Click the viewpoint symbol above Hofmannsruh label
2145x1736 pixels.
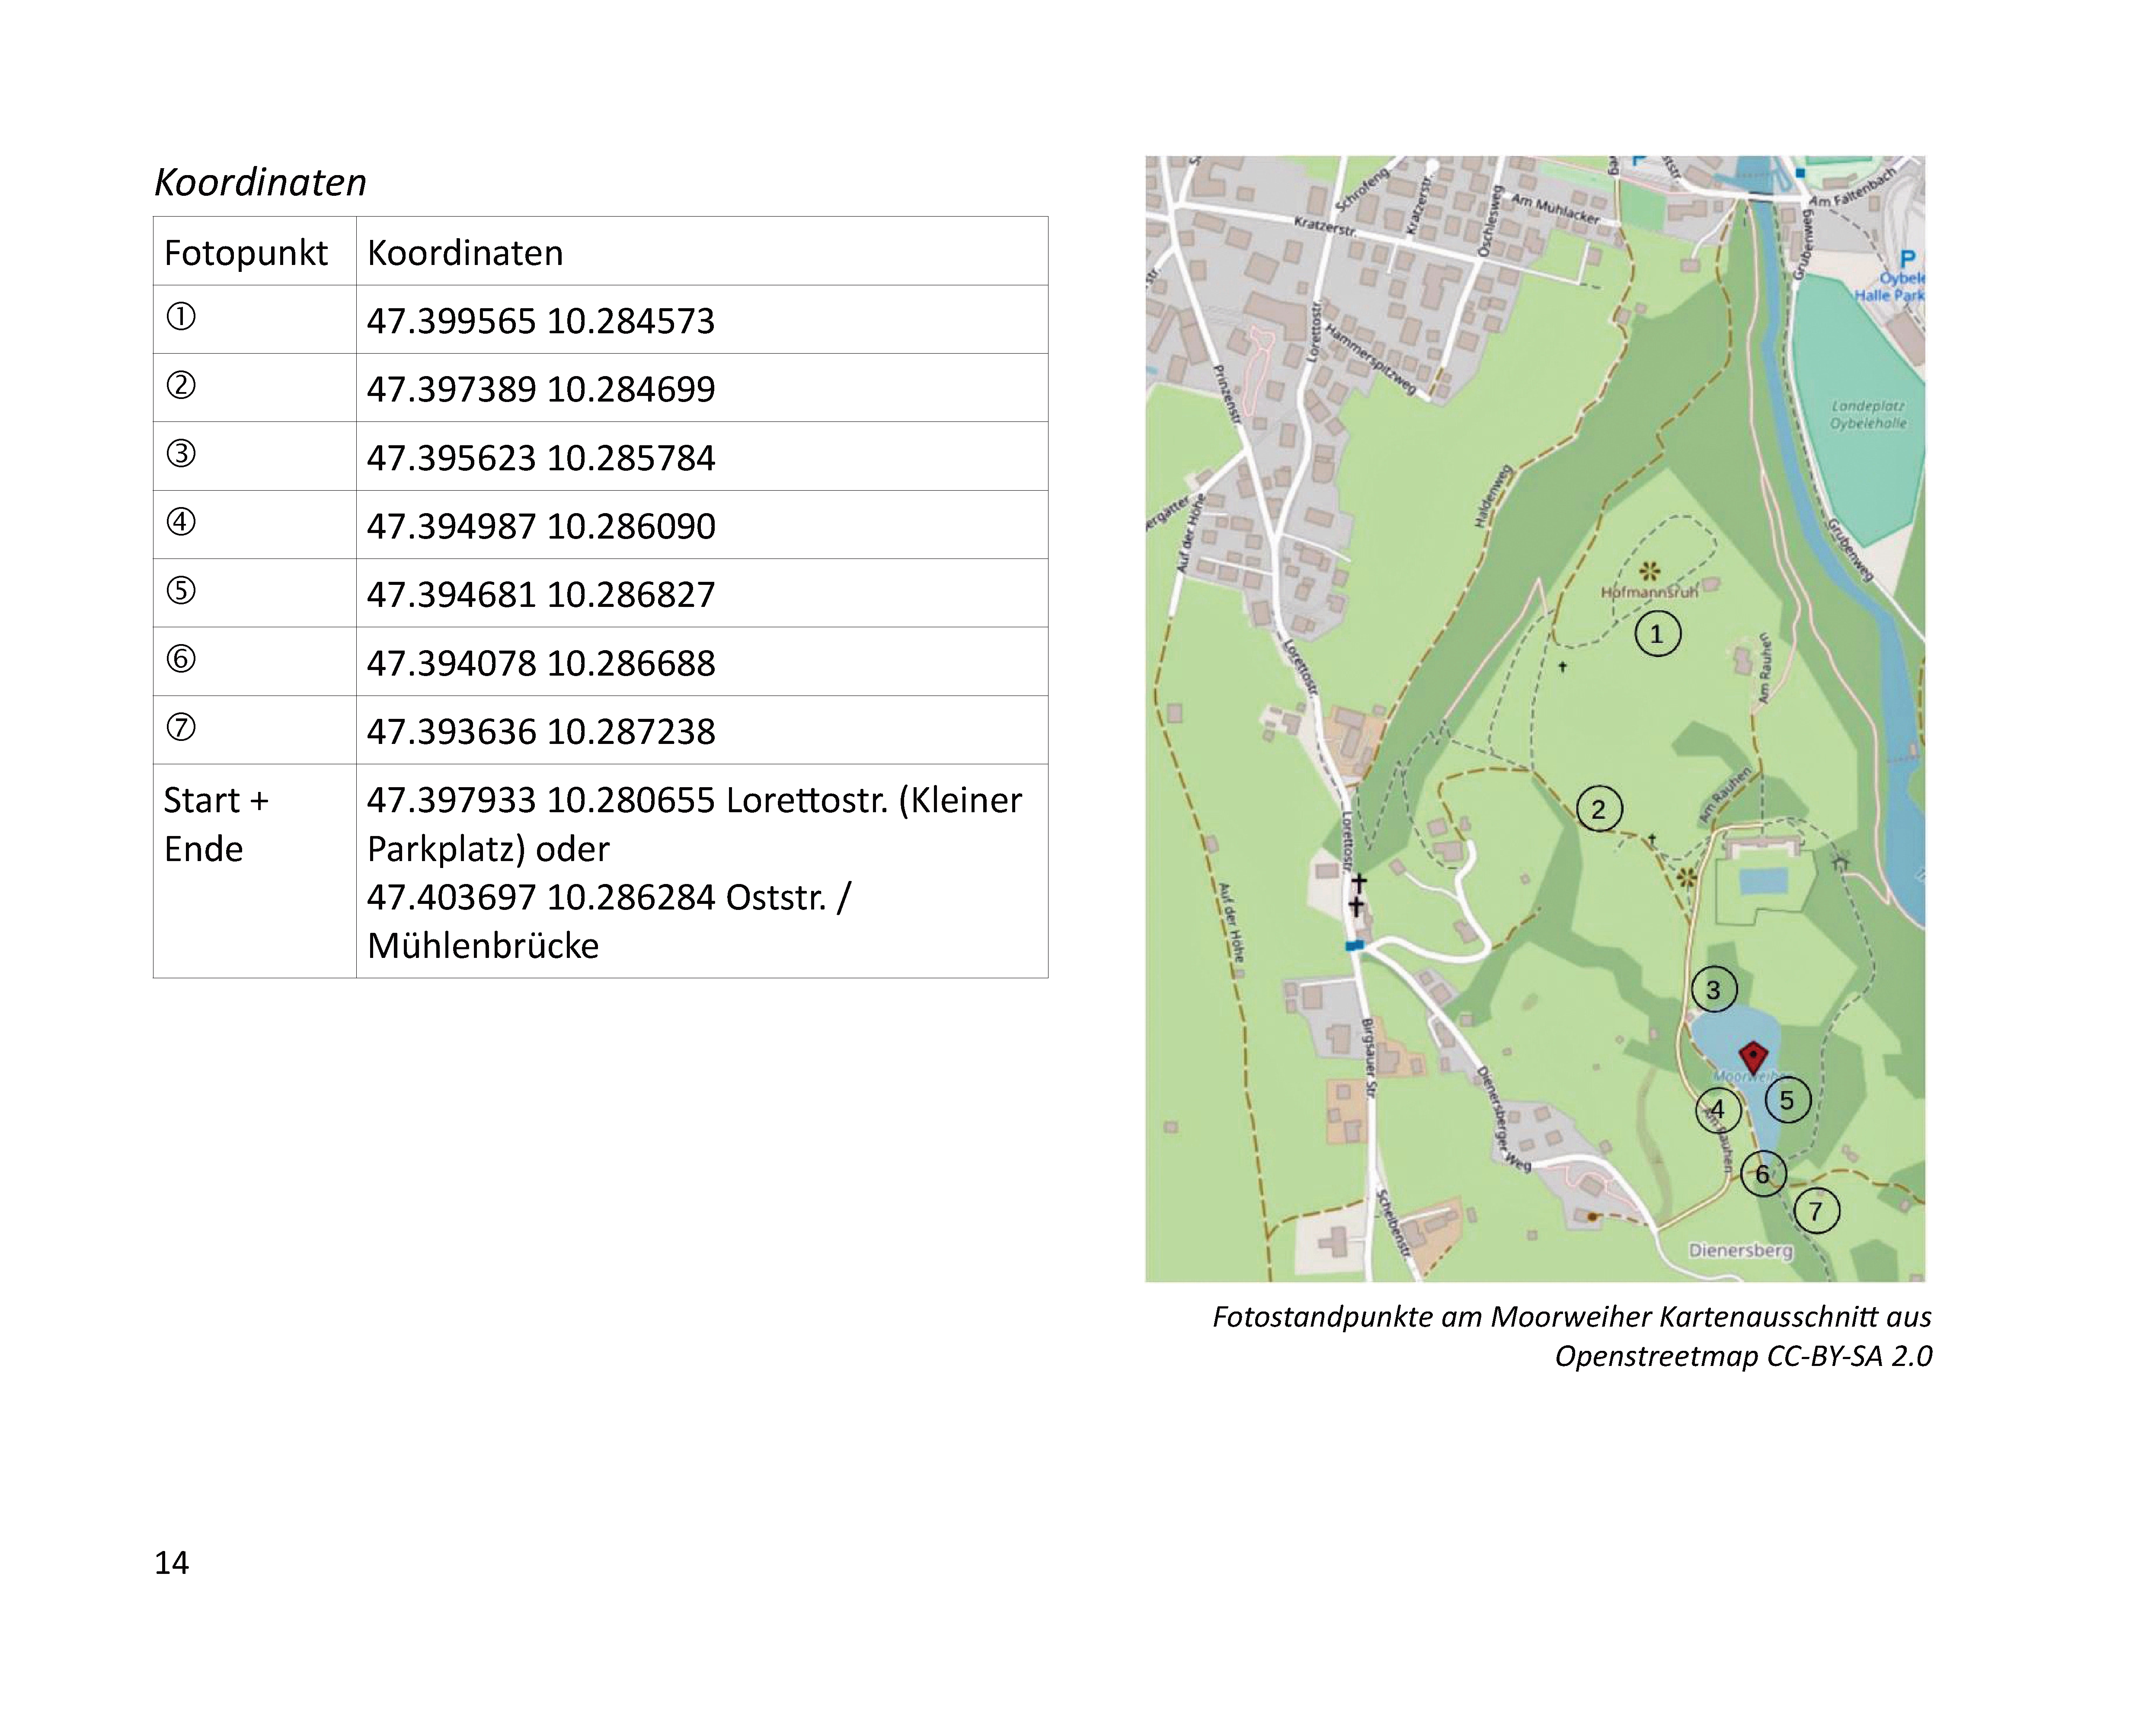pos(1650,571)
